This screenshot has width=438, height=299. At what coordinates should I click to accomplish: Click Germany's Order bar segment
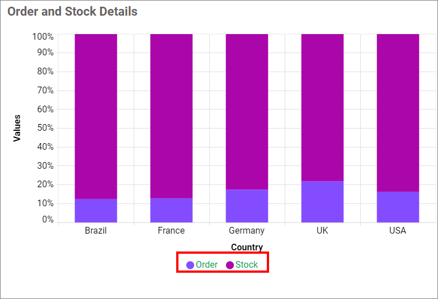pos(247,206)
